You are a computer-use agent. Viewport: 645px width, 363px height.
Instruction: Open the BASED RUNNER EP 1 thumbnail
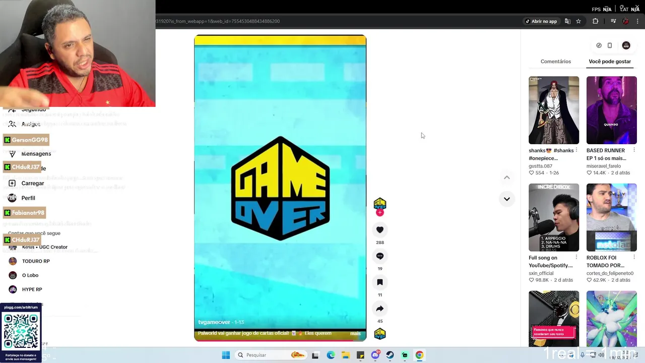(611, 110)
